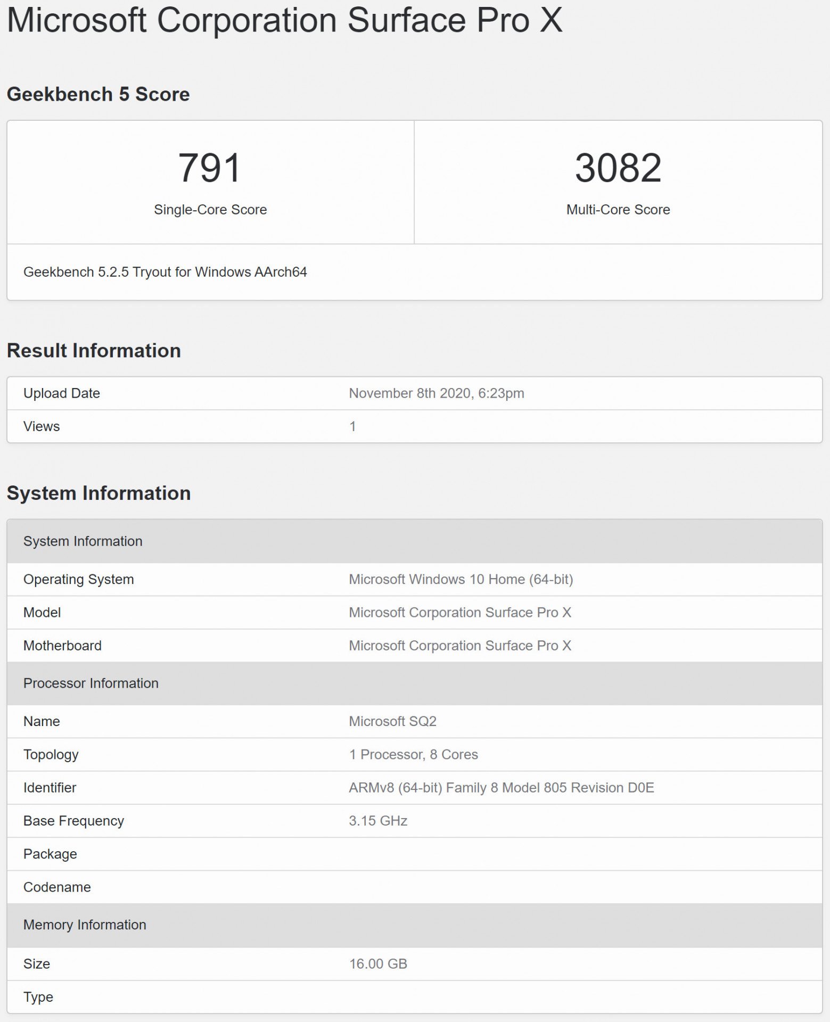Click the Result Information heading
Image resolution: width=830 pixels, height=1022 pixels.
pos(94,350)
